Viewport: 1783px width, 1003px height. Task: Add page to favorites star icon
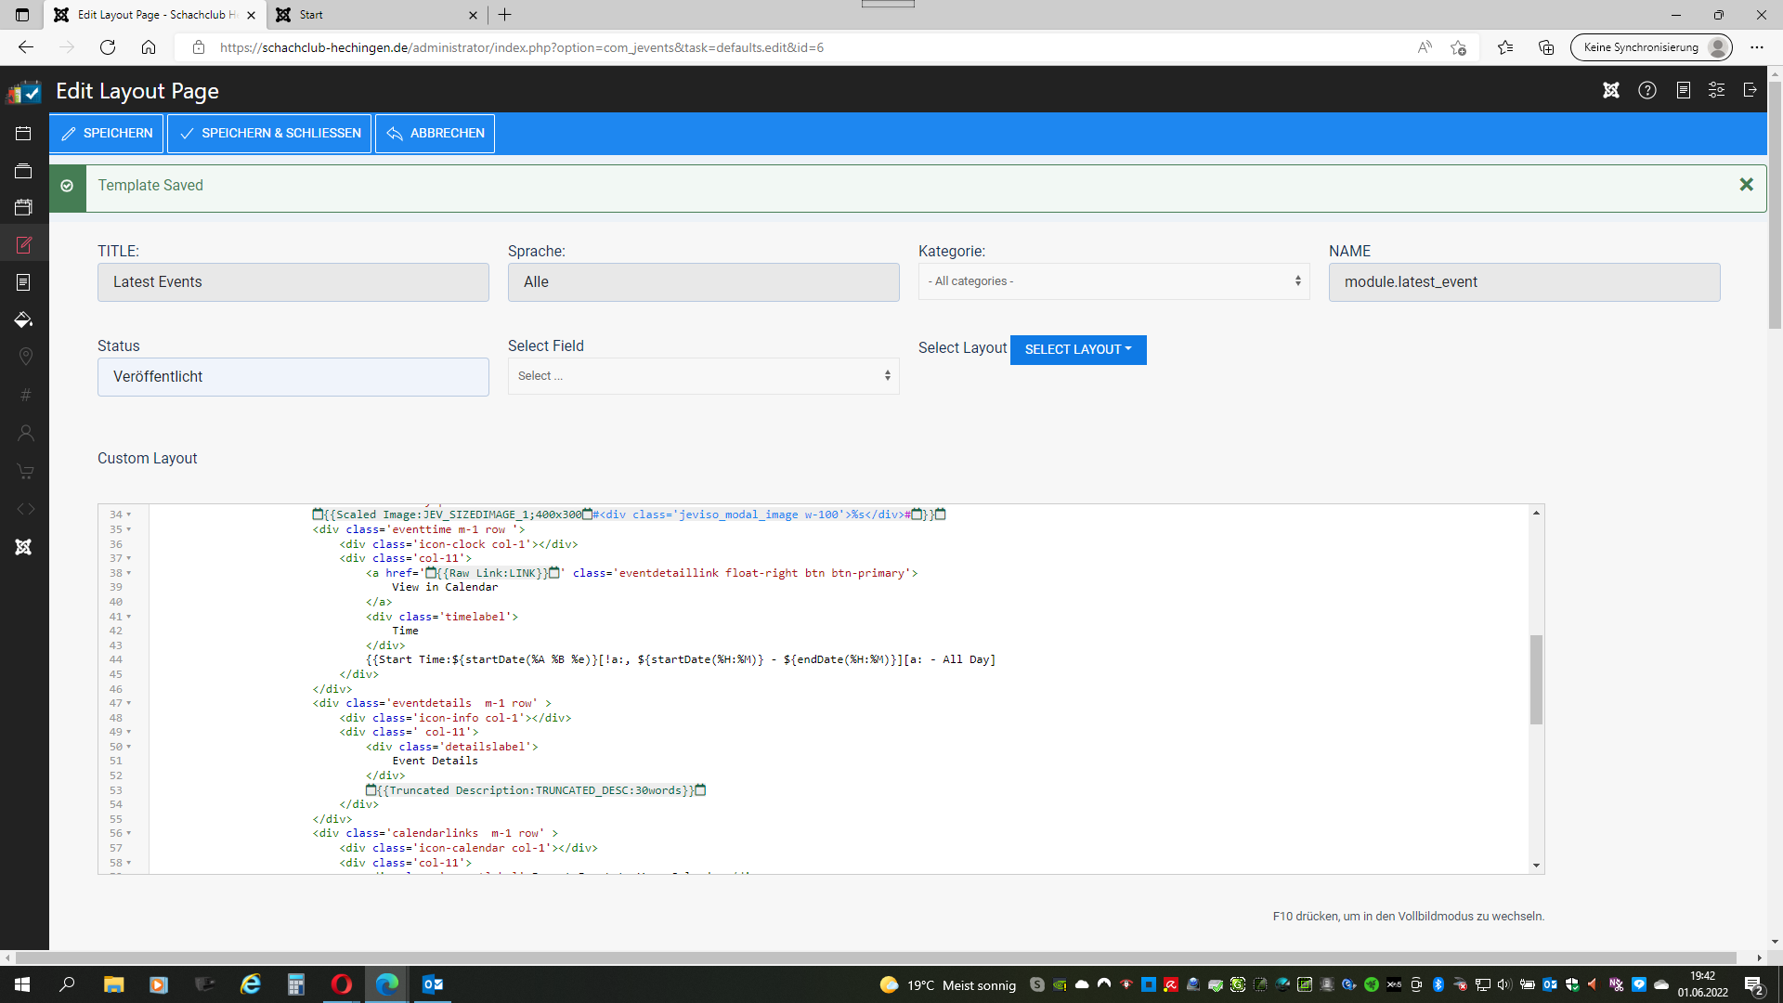1459,47
